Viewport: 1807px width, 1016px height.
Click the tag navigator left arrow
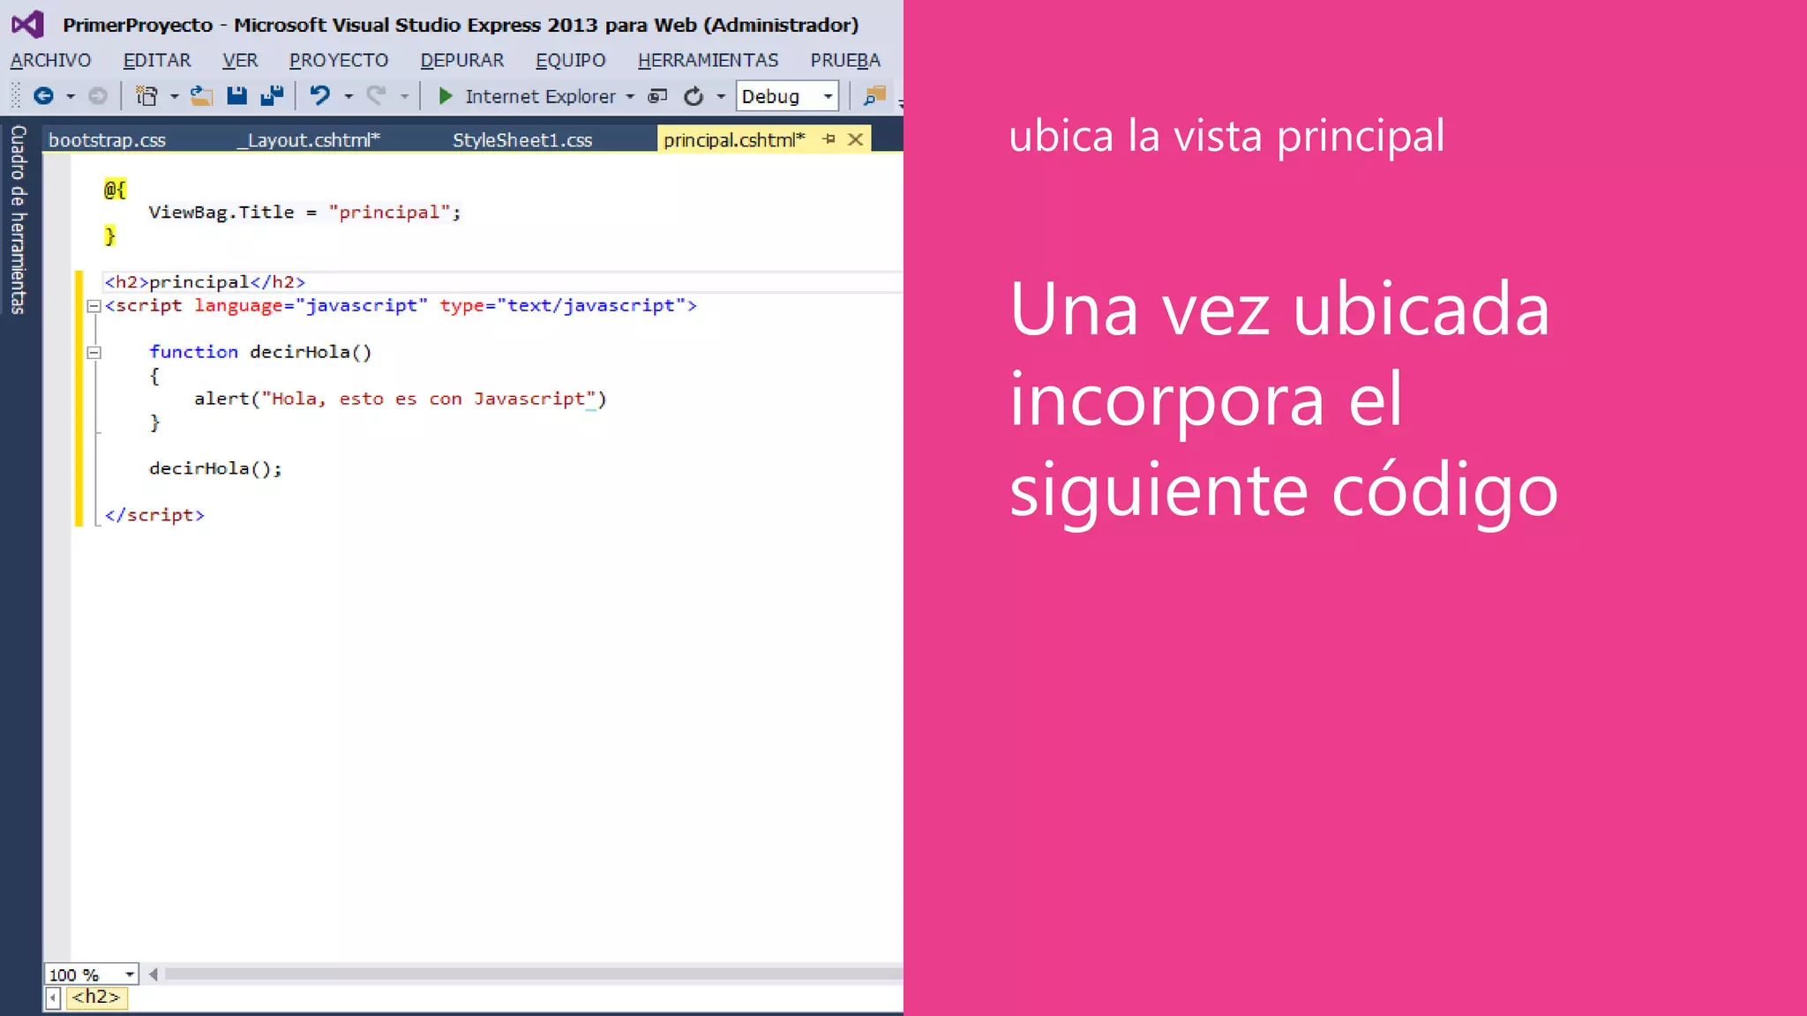point(53,997)
